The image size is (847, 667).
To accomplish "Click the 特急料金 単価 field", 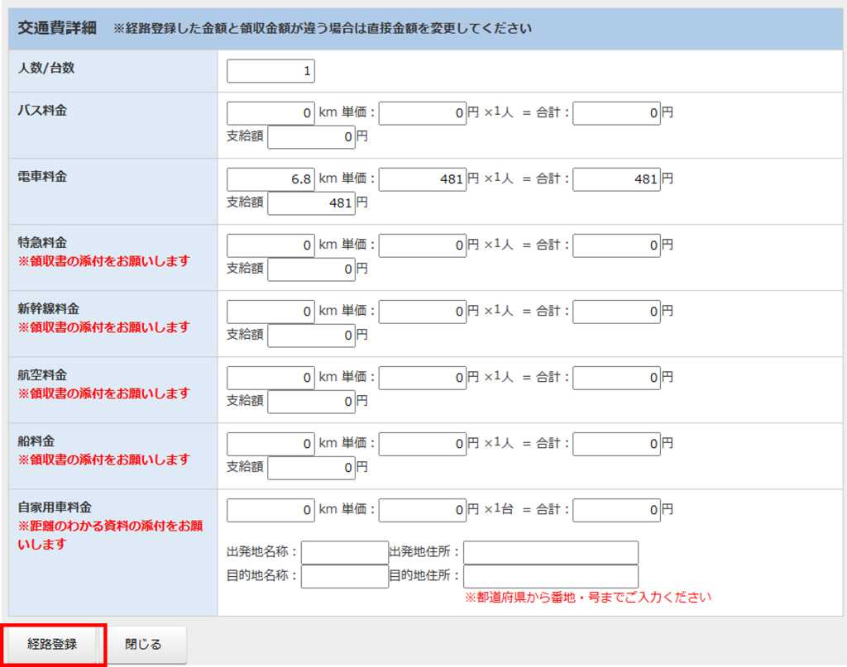I will pyautogui.click(x=423, y=245).
